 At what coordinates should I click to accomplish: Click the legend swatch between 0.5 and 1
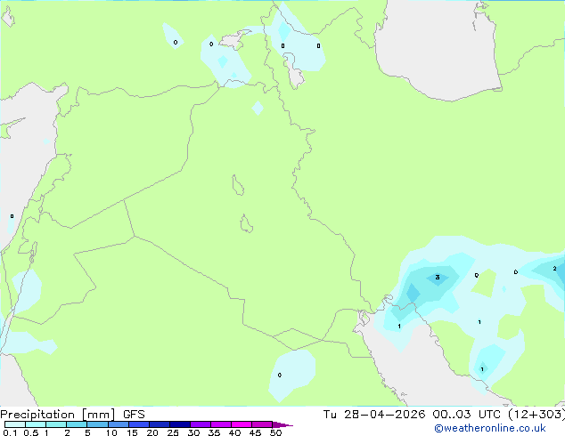coord(36,424)
